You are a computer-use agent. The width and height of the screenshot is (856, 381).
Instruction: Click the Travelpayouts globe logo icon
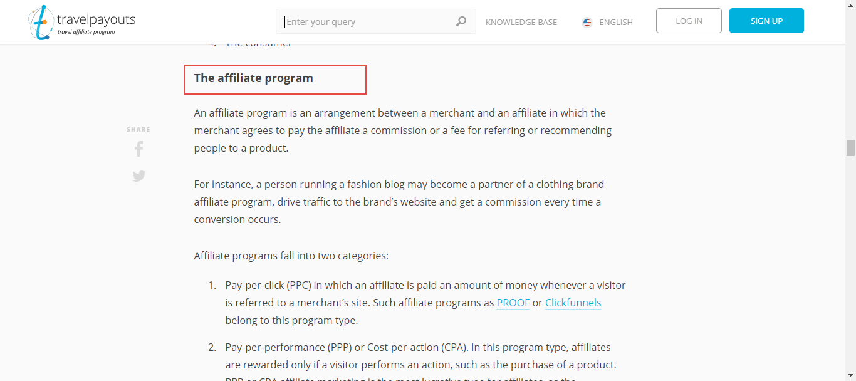point(41,22)
